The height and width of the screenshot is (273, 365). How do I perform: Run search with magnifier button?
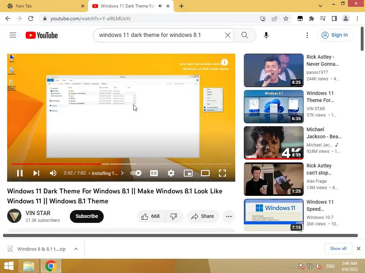click(x=245, y=35)
